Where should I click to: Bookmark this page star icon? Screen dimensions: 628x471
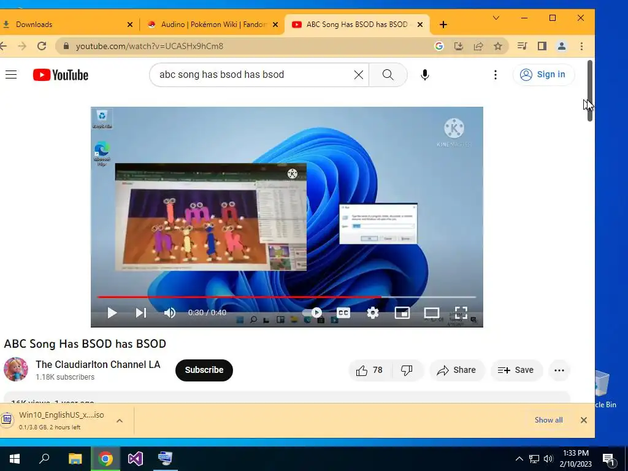pyautogui.click(x=498, y=46)
